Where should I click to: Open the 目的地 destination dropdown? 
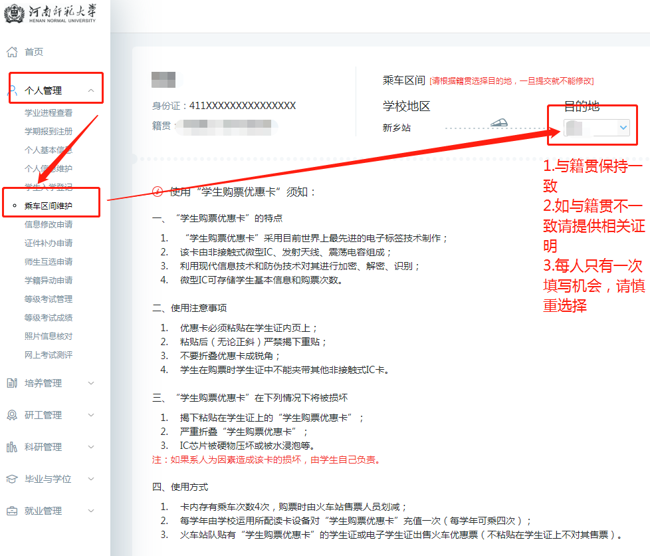596,127
